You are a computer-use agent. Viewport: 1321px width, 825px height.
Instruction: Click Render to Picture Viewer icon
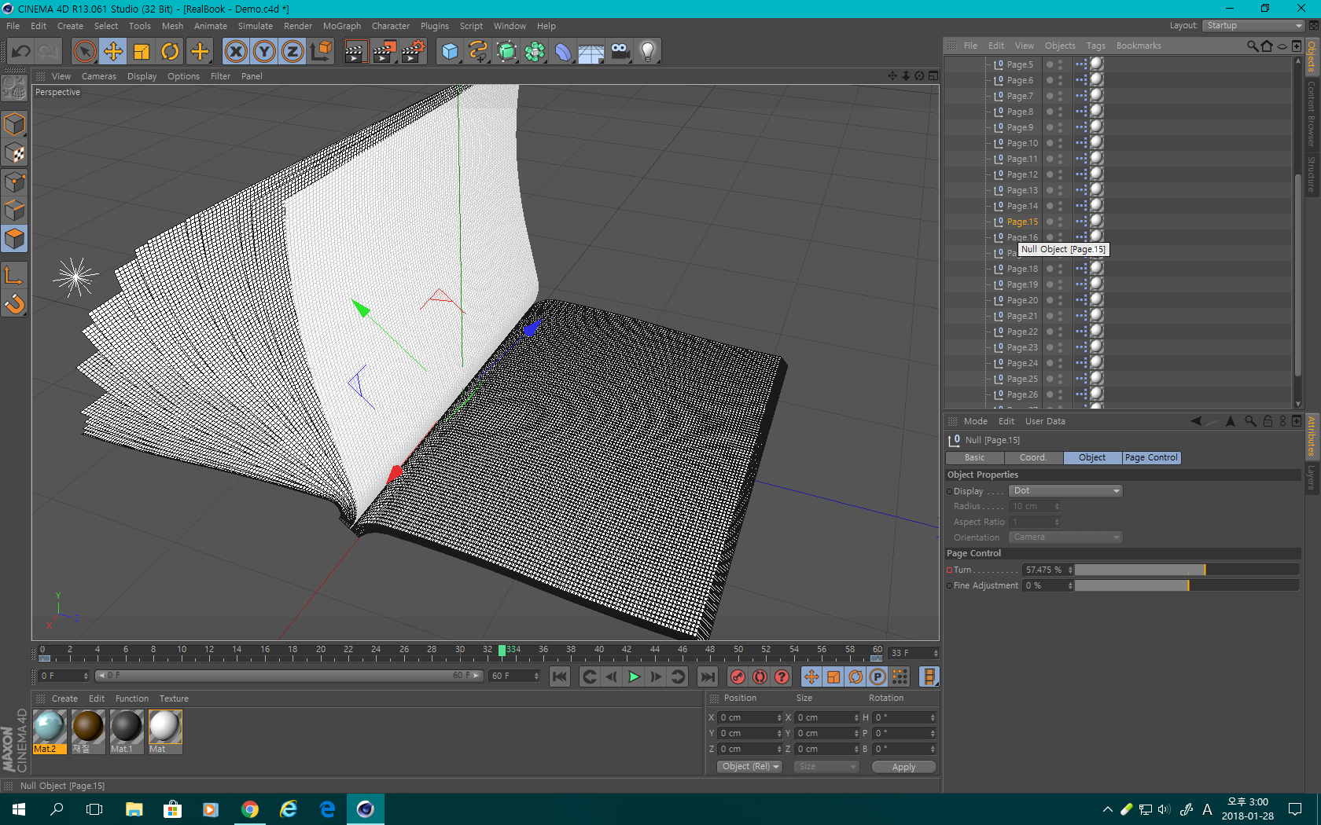point(385,52)
